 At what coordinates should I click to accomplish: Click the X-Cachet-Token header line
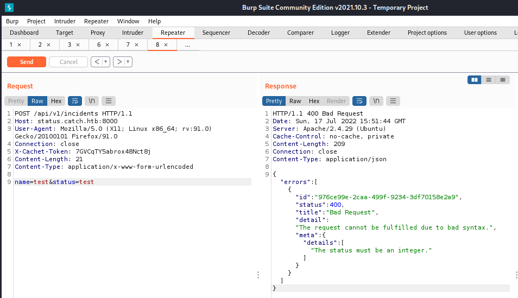pos(83,151)
